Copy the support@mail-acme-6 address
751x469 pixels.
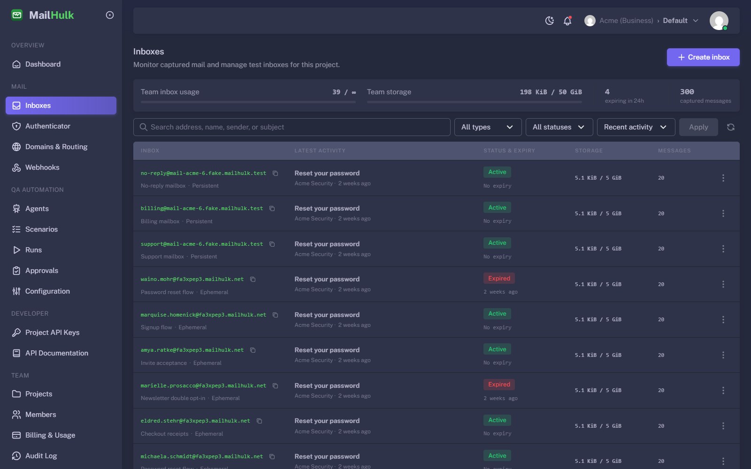click(x=272, y=244)
